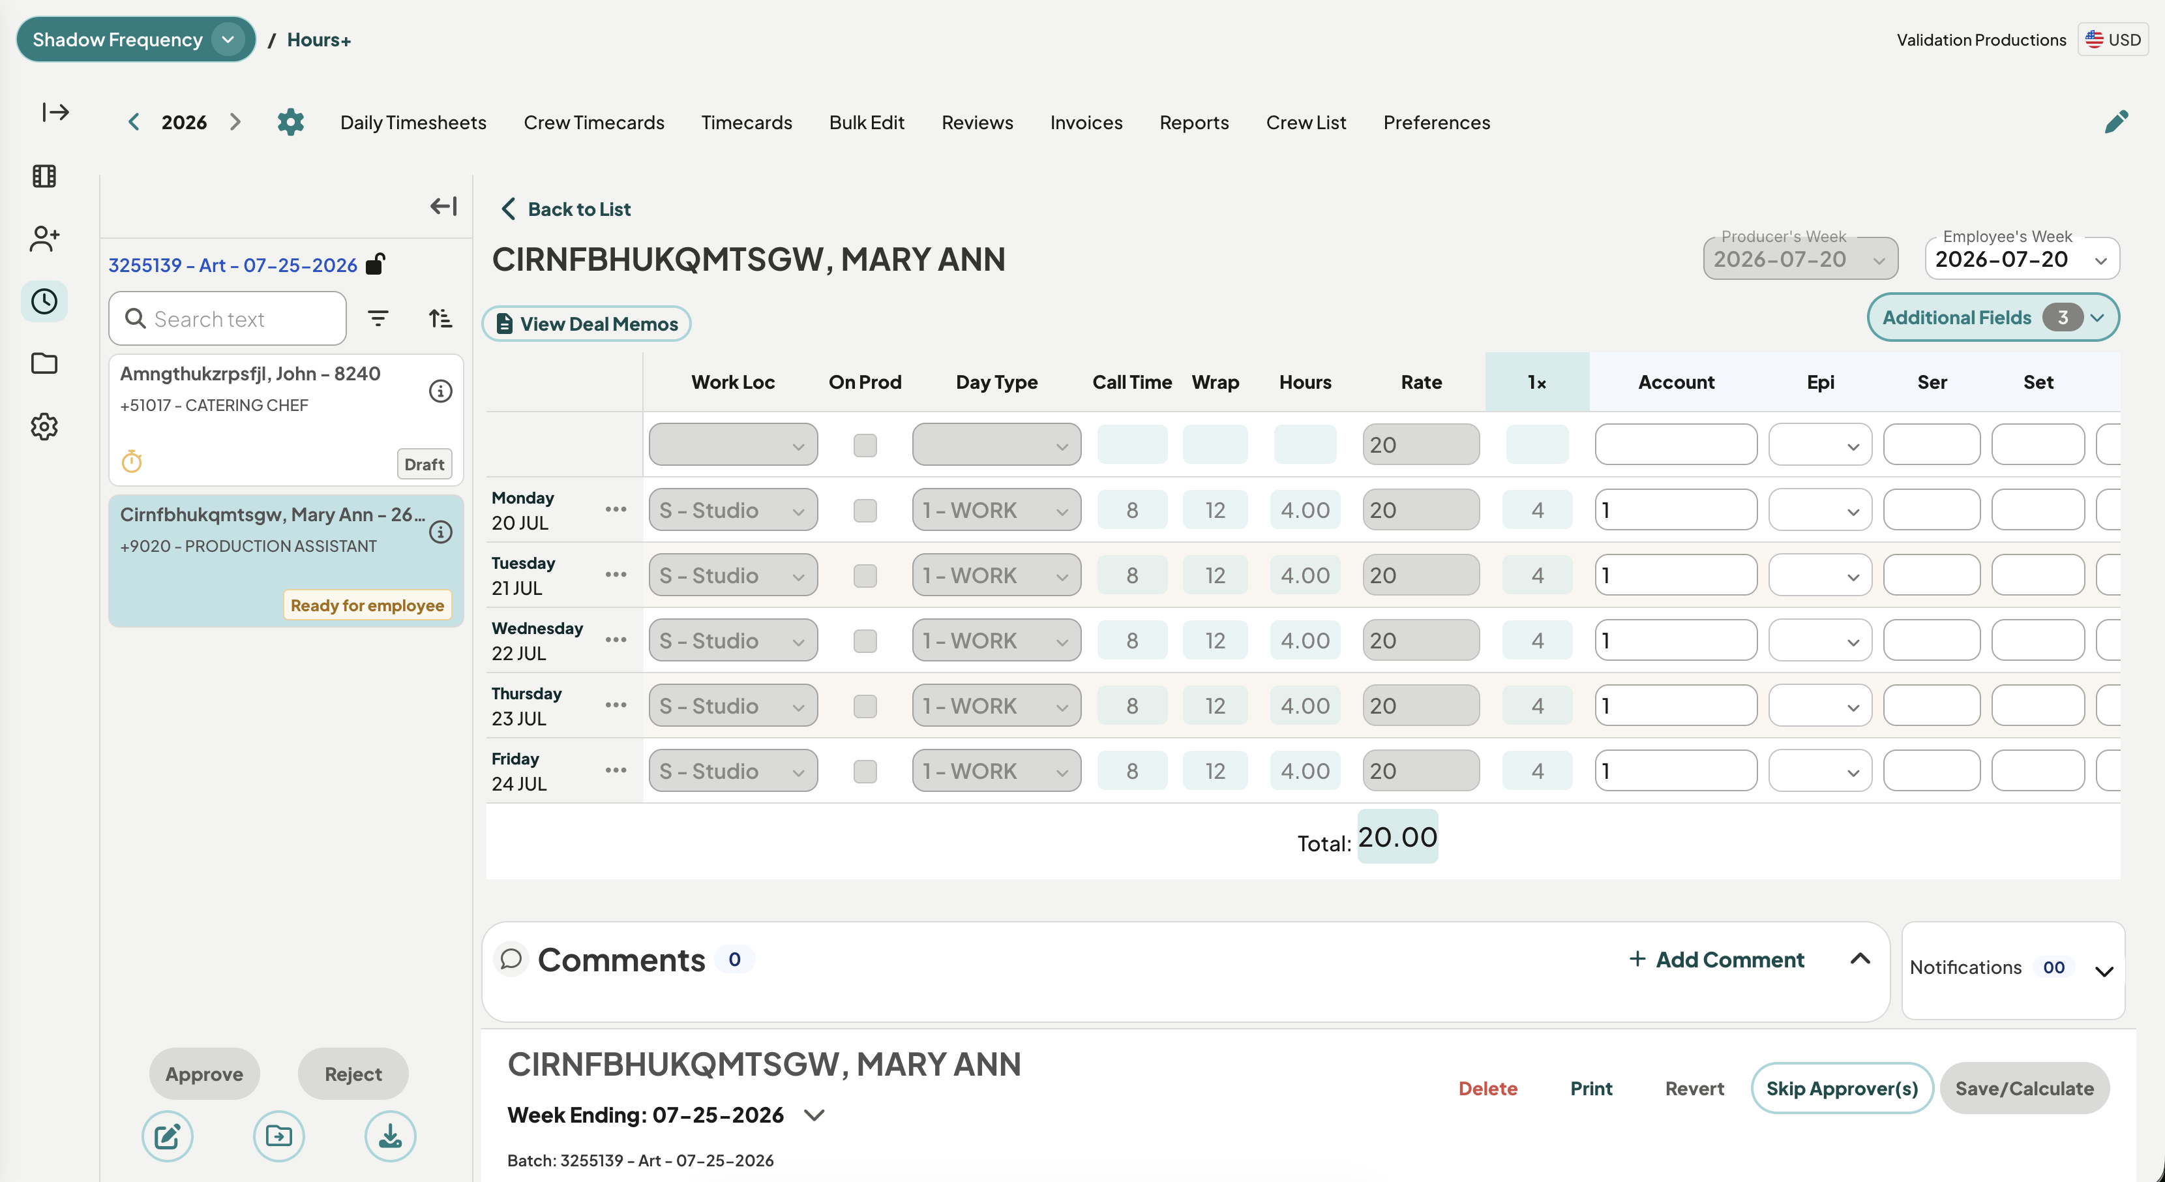
Task: Open the filter icon beside search
Action: (x=378, y=318)
